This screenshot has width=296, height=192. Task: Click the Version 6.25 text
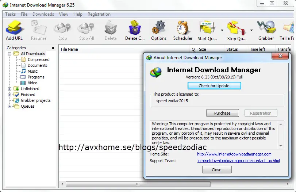pos(214,77)
